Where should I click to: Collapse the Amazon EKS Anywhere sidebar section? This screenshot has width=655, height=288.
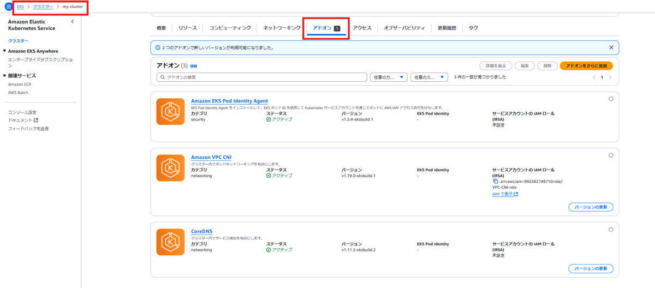pos(5,51)
